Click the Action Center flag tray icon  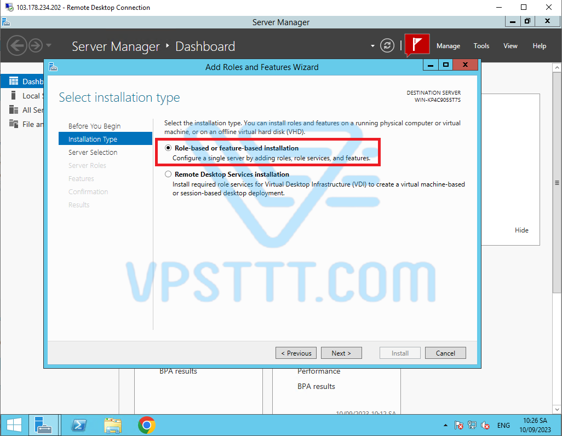459,425
